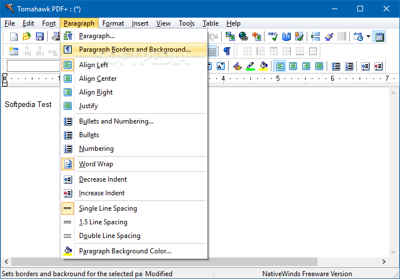The width and height of the screenshot is (400, 279).
Task: Select 1.5 Line Spacing
Action: 134,222
